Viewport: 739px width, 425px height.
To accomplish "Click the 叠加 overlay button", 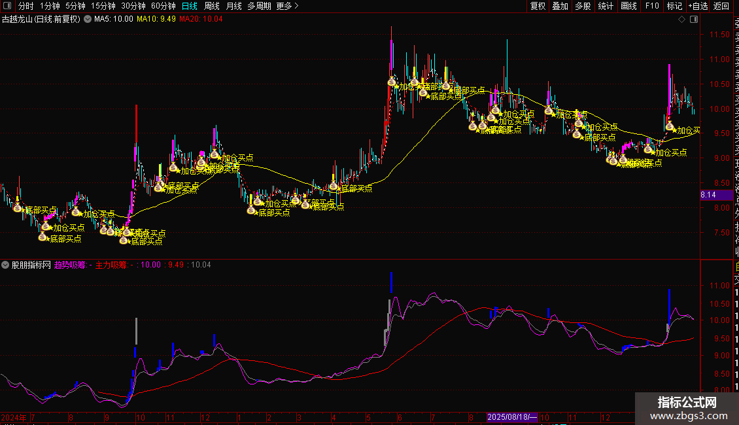I will coord(560,6).
